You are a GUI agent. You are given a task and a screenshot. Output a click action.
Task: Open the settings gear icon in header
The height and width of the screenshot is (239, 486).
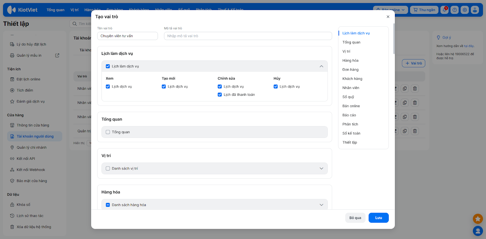[464, 10]
